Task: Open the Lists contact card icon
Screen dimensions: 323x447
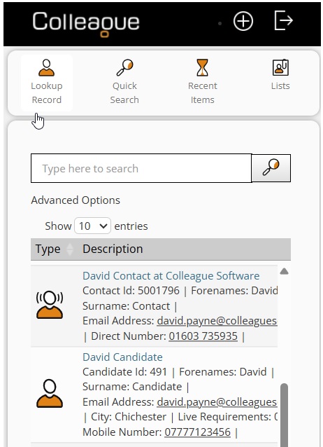Action: coord(280,67)
